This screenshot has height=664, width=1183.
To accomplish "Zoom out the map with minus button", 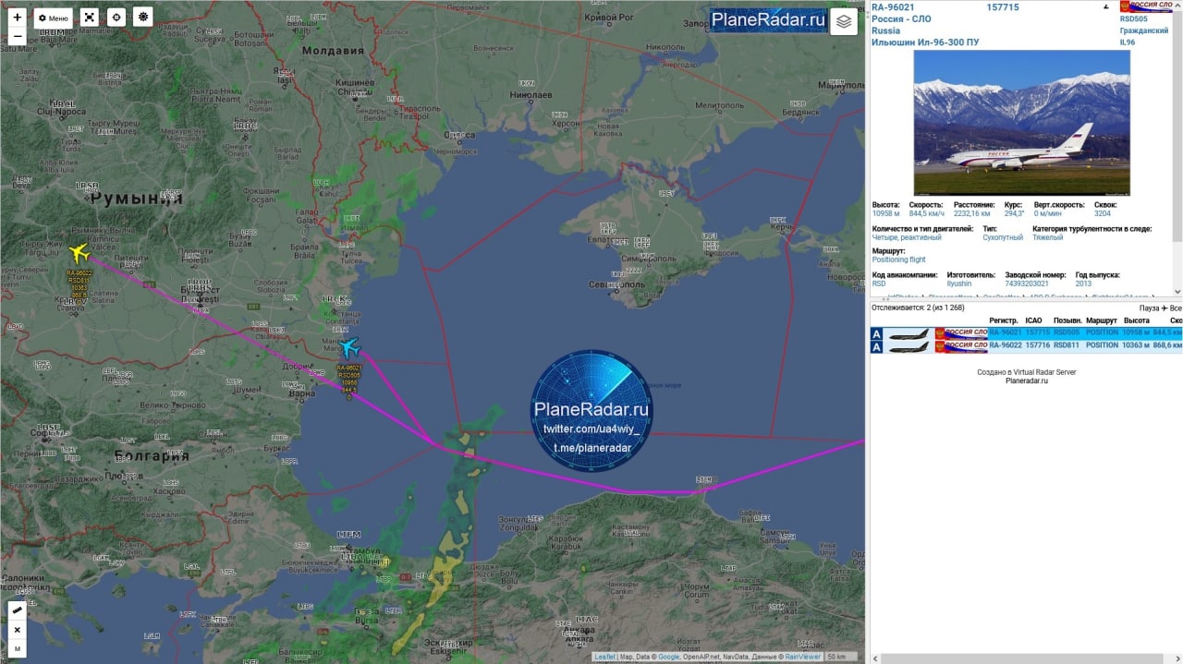I will pos(18,36).
